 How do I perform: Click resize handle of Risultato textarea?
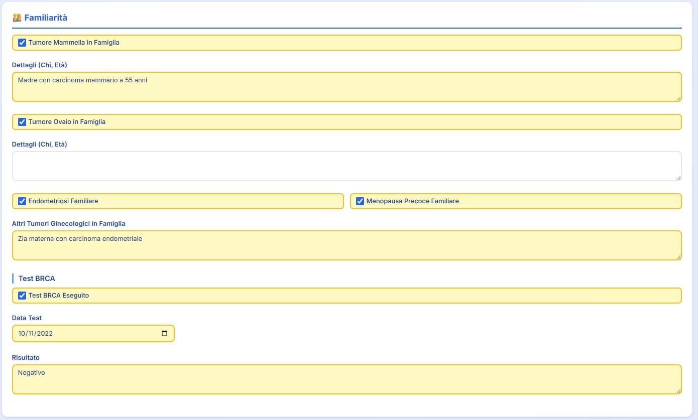coord(678,391)
